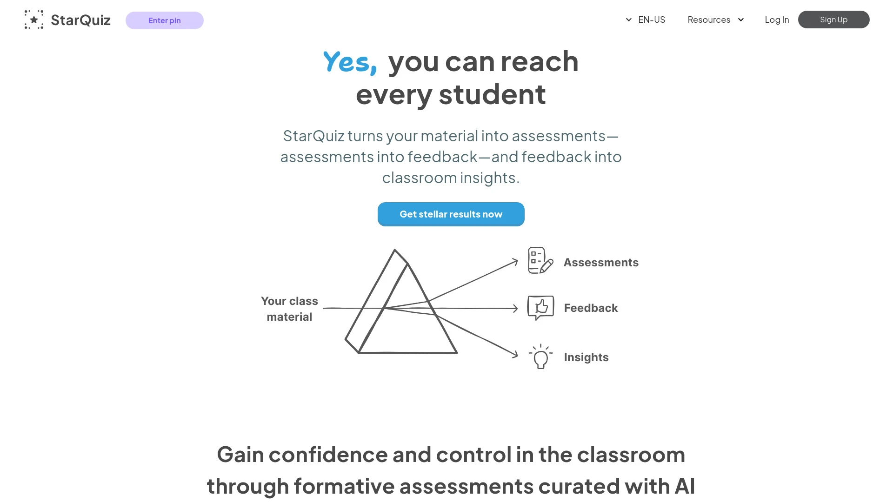Click the Insights lightbulb icon
The height and width of the screenshot is (502, 893).
(539, 357)
